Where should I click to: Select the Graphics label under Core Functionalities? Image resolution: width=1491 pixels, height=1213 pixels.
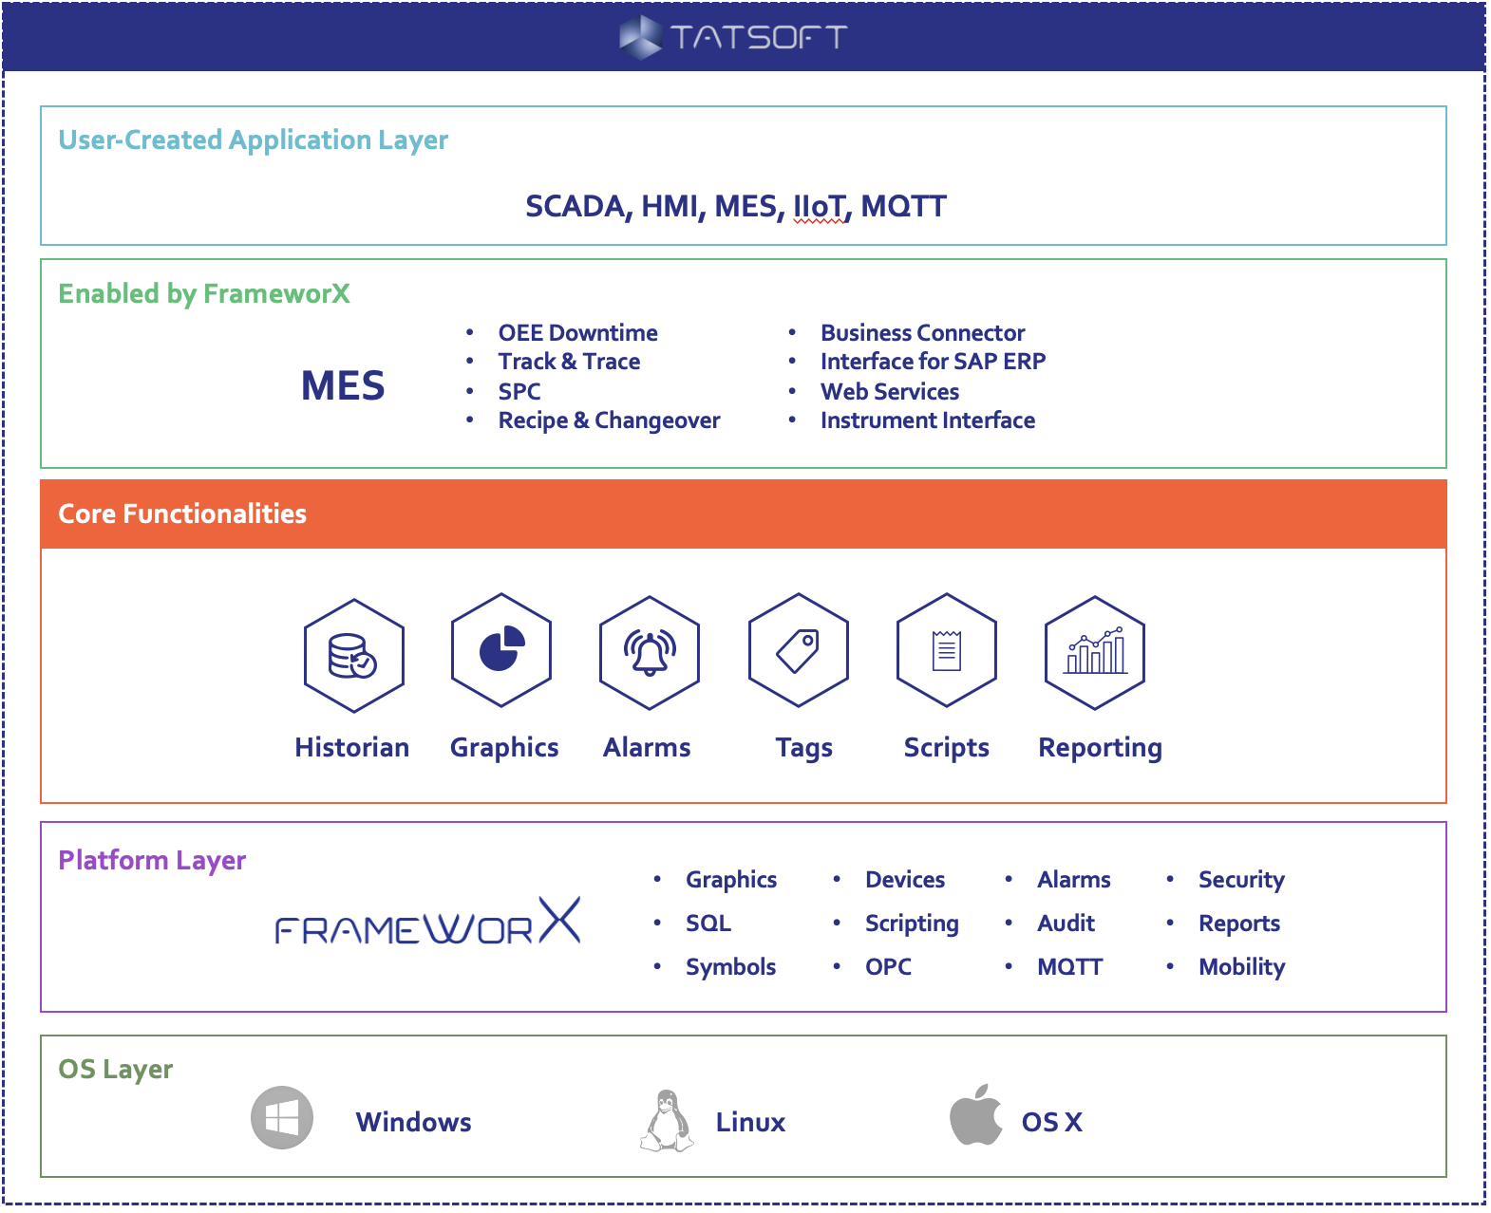click(504, 748)
